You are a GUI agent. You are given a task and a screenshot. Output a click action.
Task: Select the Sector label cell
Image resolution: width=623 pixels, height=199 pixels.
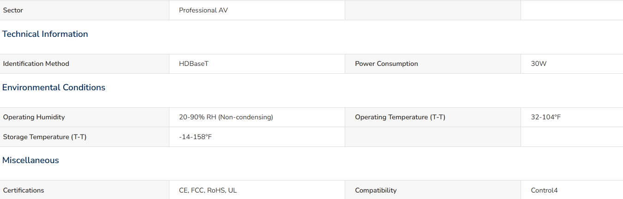[x=84, y=10]
